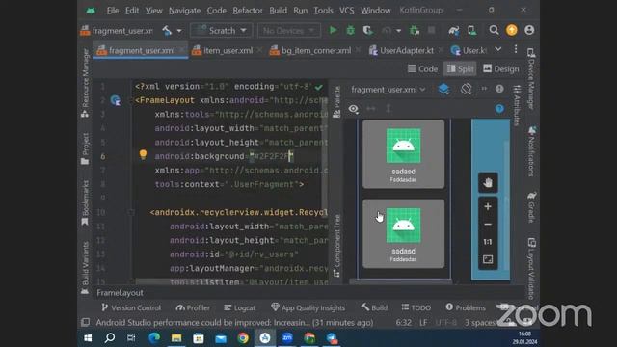Open the Attributes panel
617x347 pixels.
tap(517, 105)
